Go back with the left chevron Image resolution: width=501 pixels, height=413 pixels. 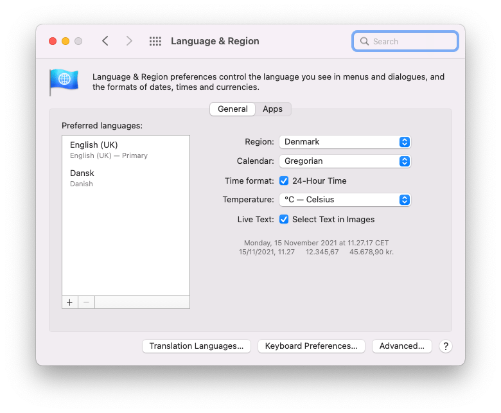(105, 41)
